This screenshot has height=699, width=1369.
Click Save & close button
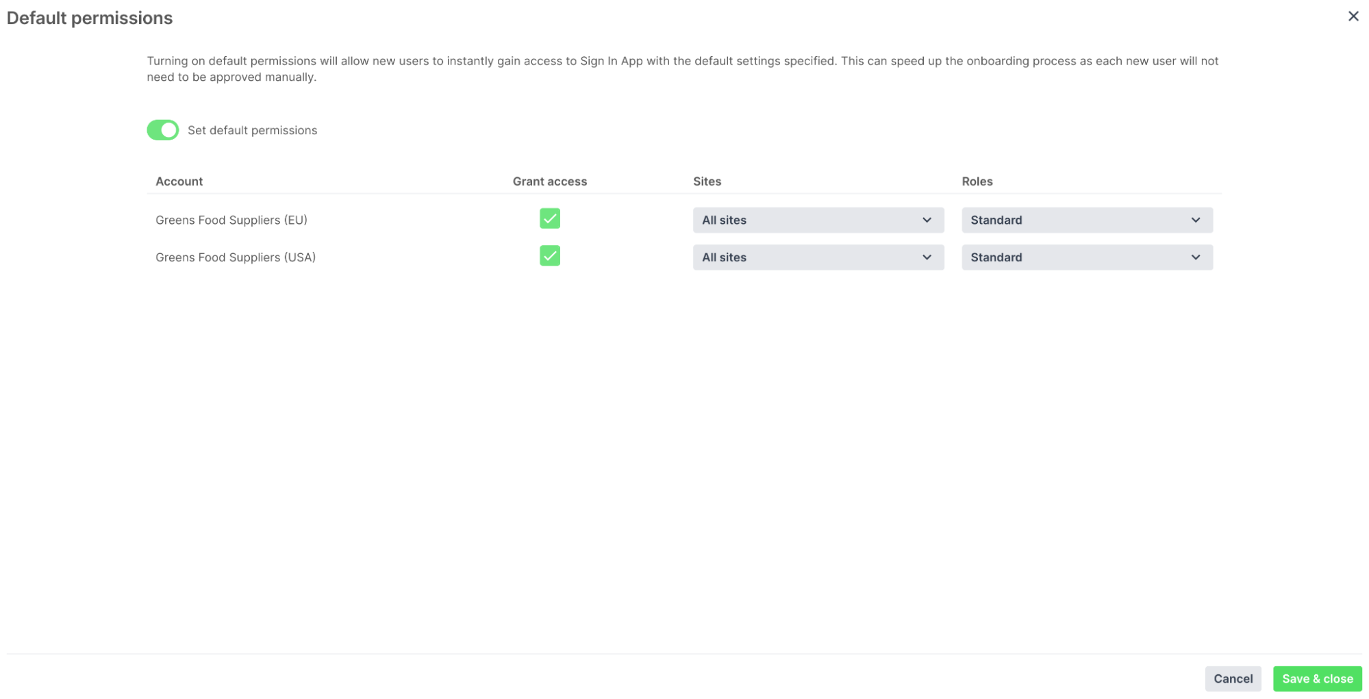[1317, 678]
